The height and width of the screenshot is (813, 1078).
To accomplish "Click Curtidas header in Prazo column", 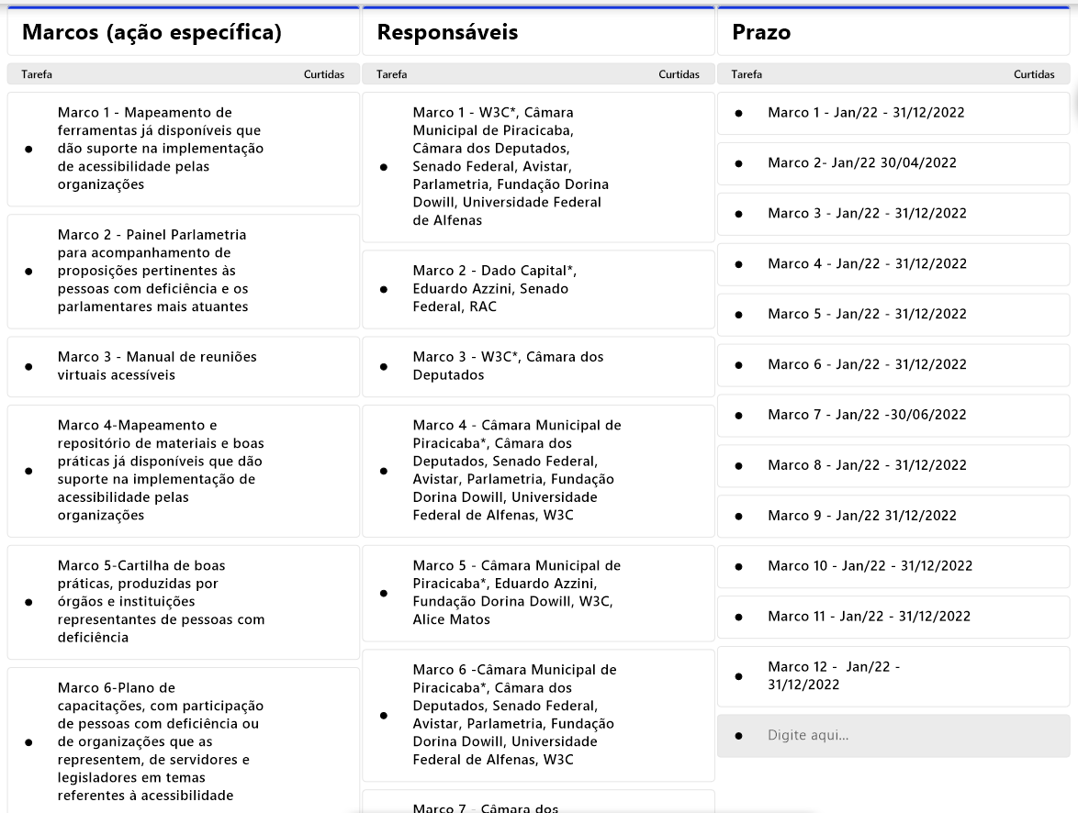I will point(1034,74).
